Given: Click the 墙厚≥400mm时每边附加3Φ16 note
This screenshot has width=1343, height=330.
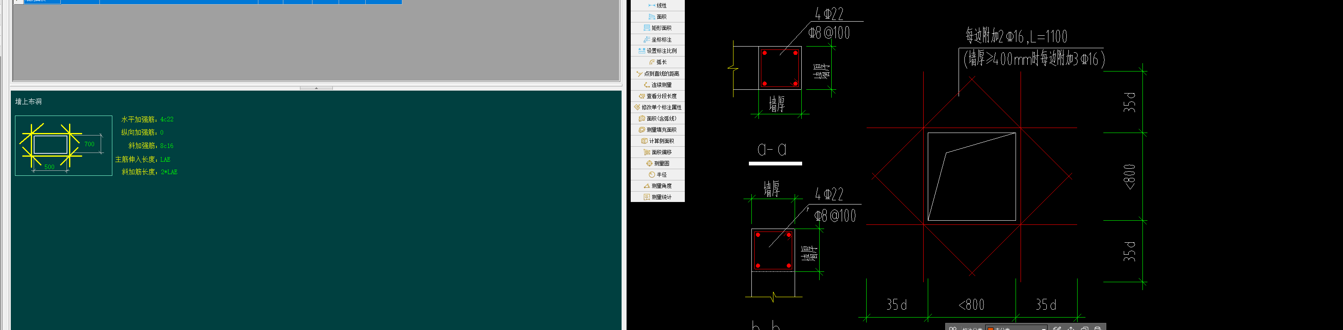Looking at the screenshot, I should coord(1034,59).
